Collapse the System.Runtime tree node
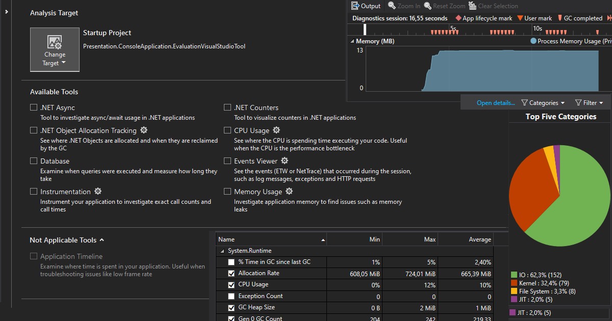 coord(222,251)
